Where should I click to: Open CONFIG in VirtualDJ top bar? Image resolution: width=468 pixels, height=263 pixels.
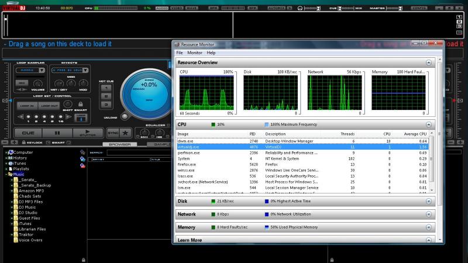pos(419,8)
